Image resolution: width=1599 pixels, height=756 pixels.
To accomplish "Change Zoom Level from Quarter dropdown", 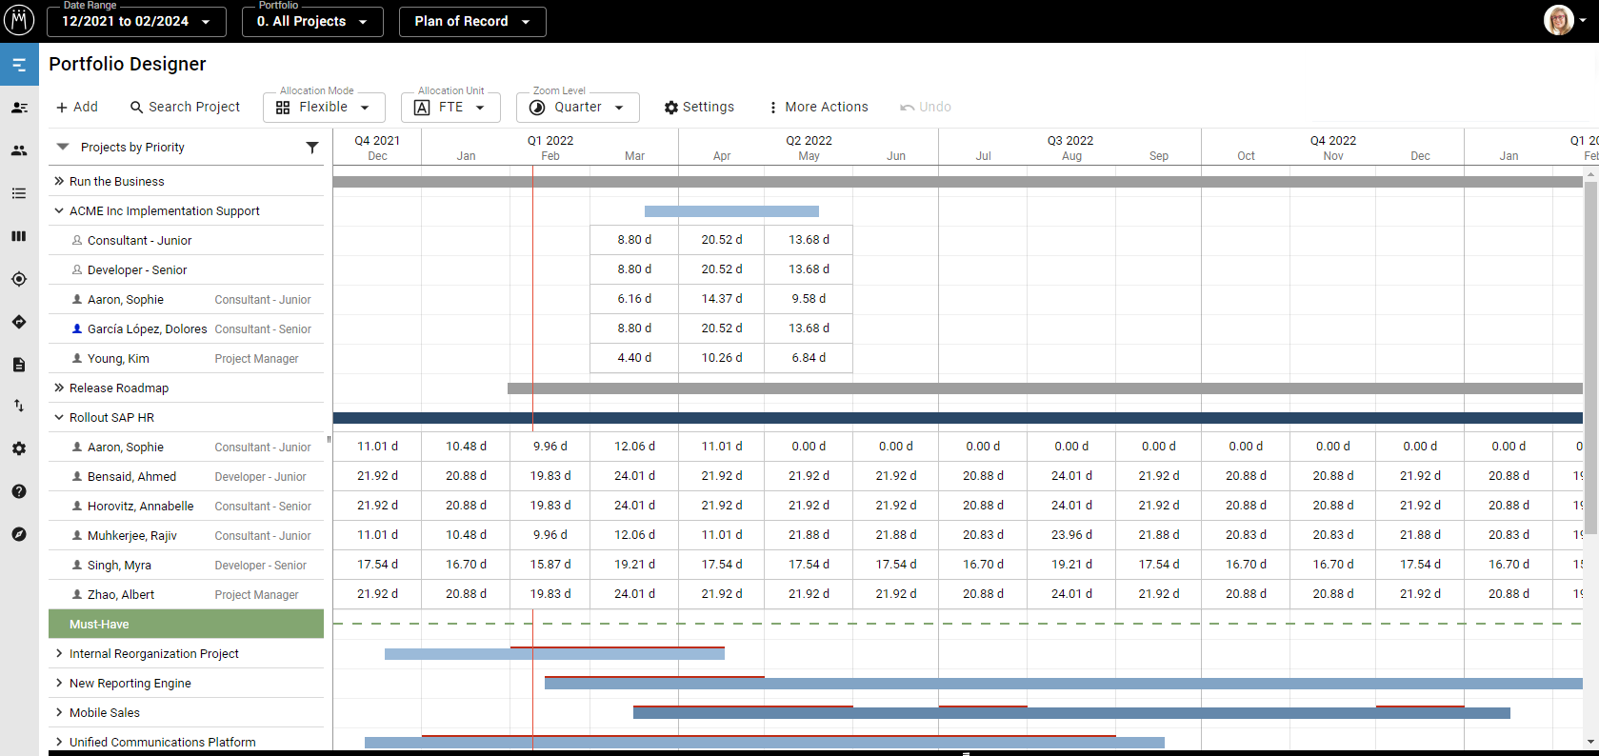I will coord(577,108).
